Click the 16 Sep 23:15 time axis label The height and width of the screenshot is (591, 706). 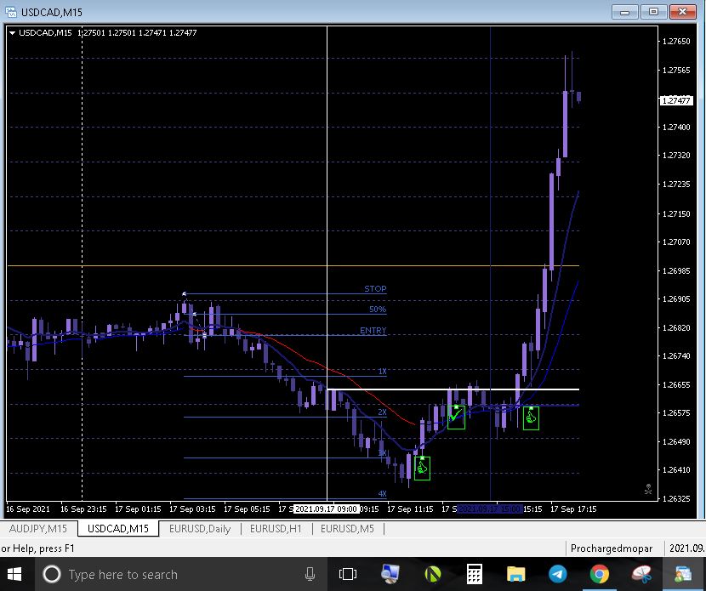point(83,509)
